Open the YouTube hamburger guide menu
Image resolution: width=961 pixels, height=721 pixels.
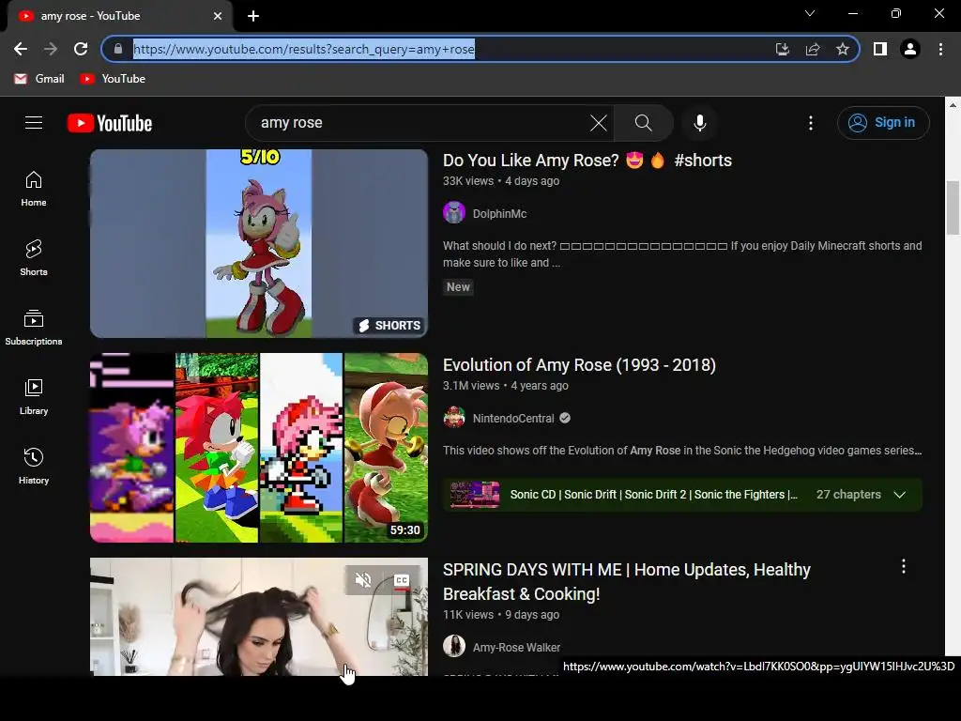(x=34, y=123)
